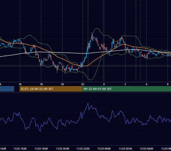Click the 11/22 22:00 time label

(83, 148)
